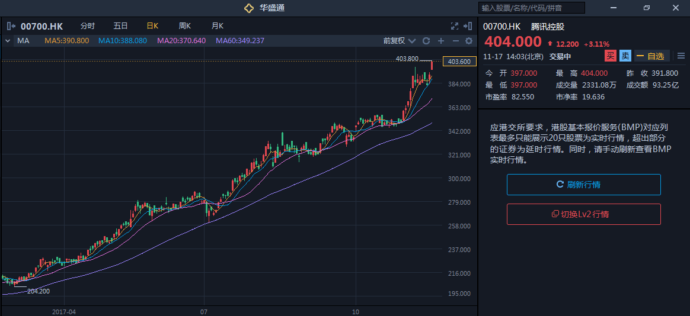Refresh the chart using circular arrow icon
This screenshot has width=690, height=316.
(426, 41)
